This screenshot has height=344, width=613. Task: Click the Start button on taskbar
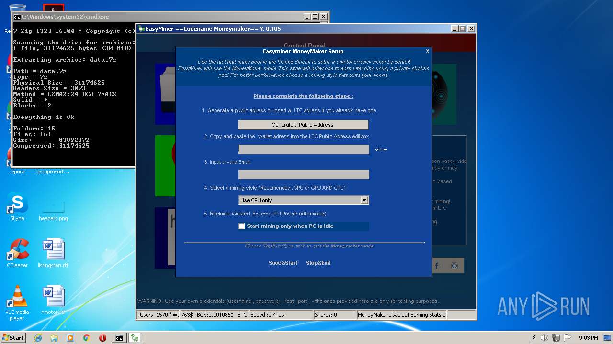pos(13,338)
